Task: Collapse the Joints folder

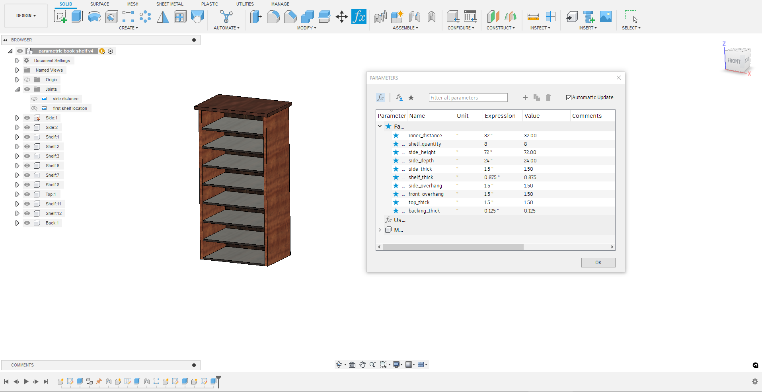Action: pos(17,89)
